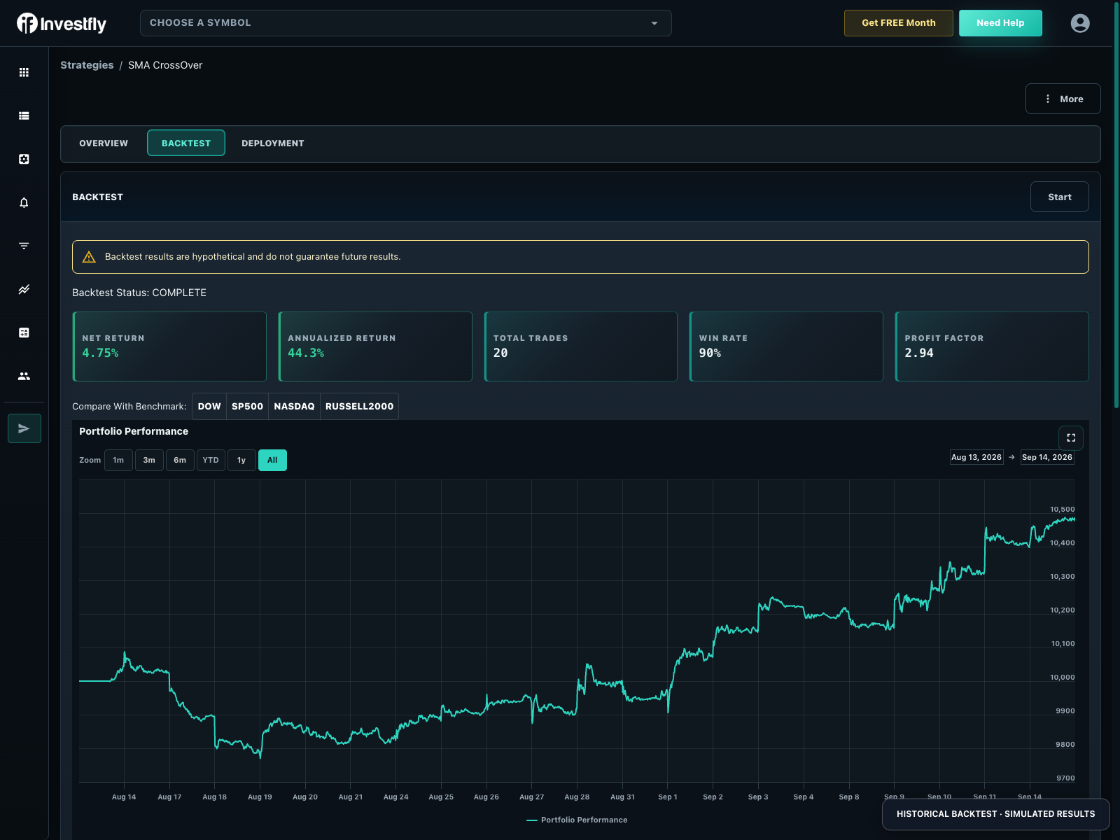1120x840 pixels.
Task: Set chart zoom to 6m
Action: pos(180,460)
